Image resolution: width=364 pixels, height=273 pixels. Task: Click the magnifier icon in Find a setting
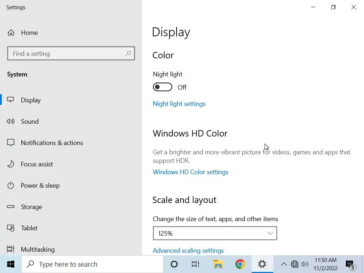pyautogui.click(x=128, y=53)
